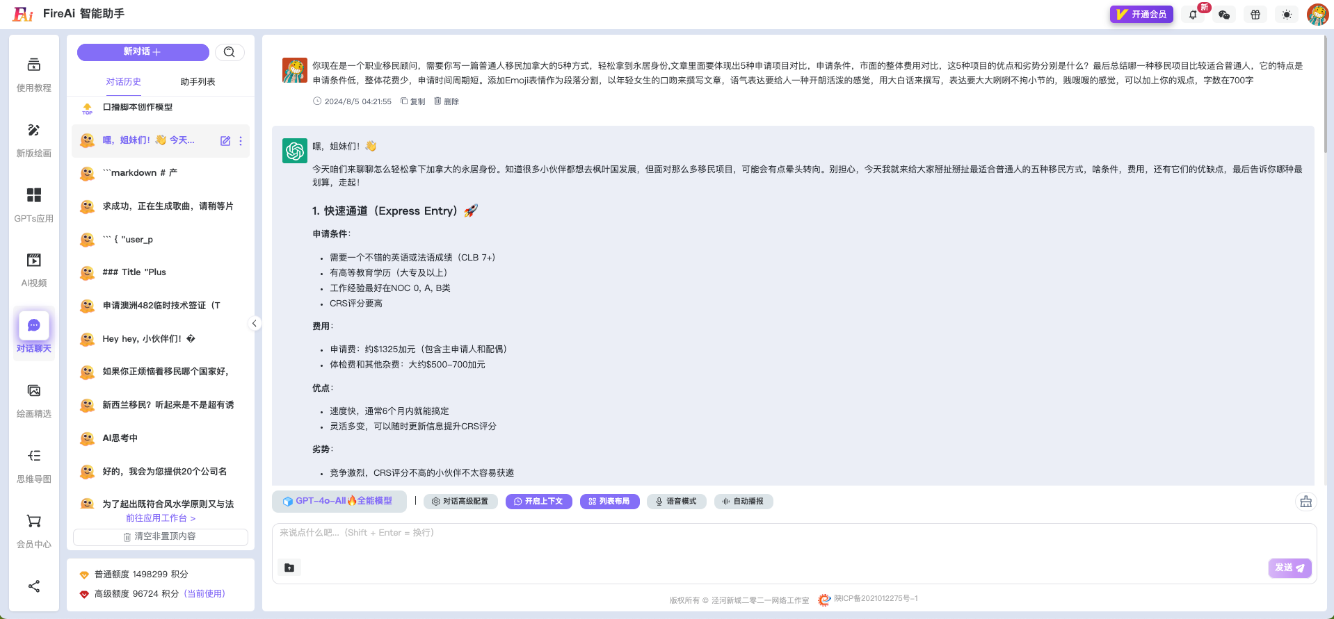Click the WeChat icon in header
This screenshot has width=1334, height=619.
click(x=1224, y=15)
